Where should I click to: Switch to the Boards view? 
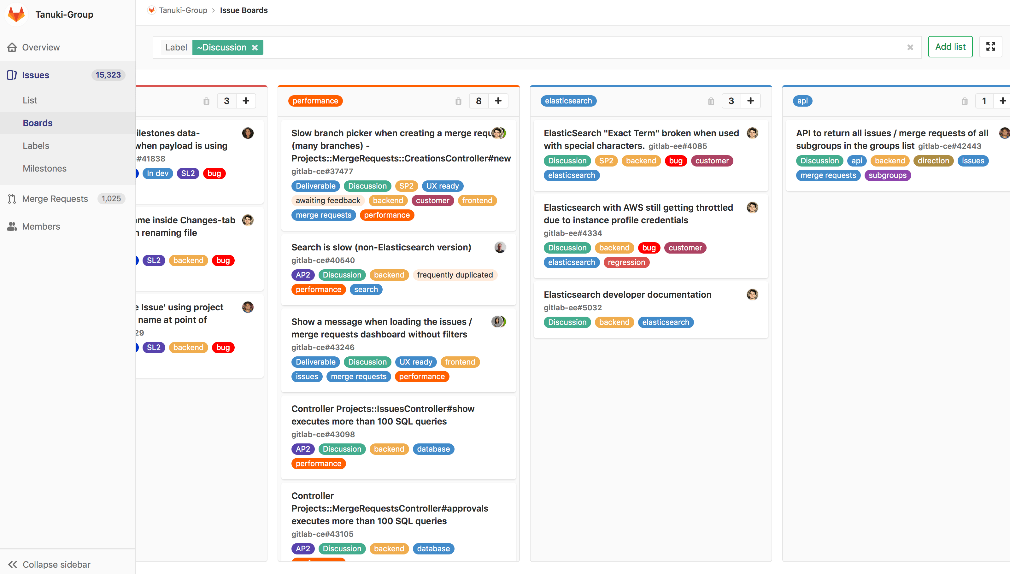[38, 123]
